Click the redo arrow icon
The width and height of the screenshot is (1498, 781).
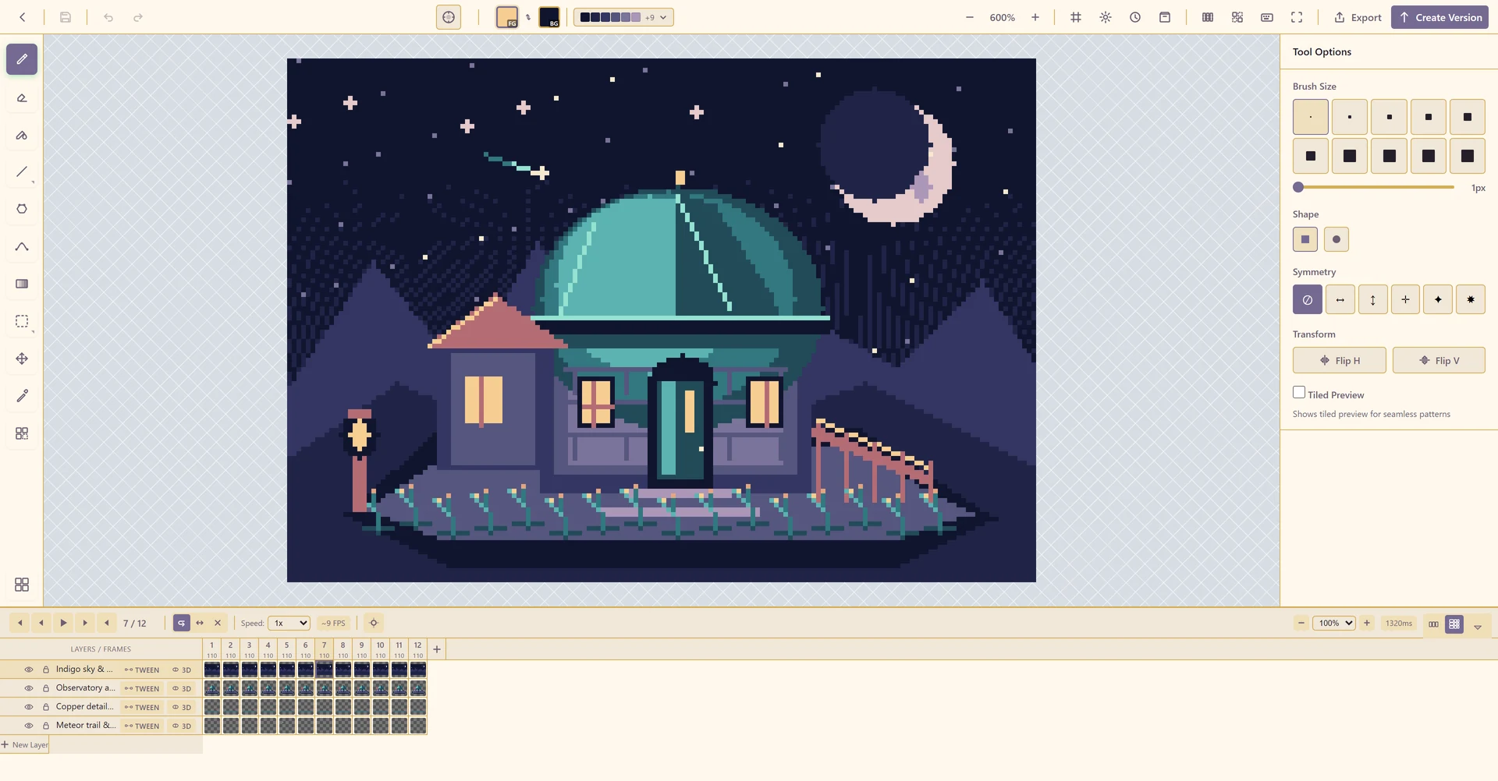tap(138, 17)
